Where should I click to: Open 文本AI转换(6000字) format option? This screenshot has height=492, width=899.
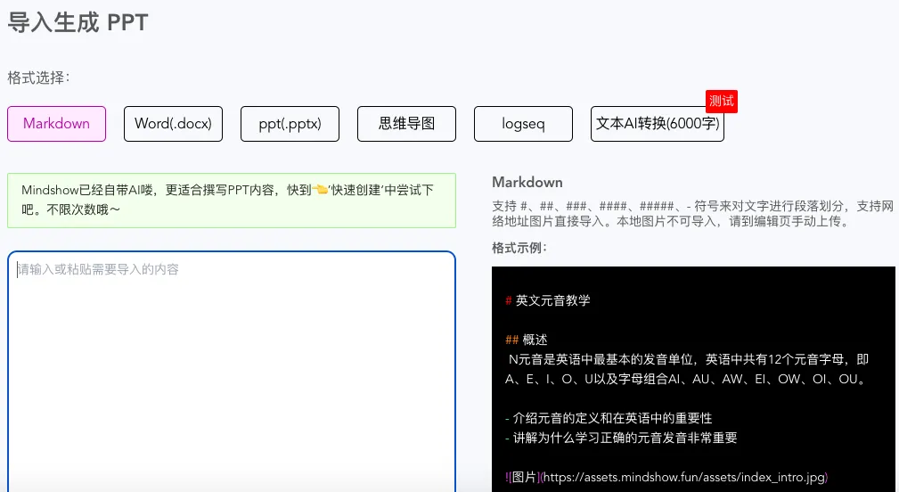(658, 124)
